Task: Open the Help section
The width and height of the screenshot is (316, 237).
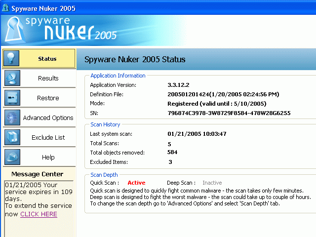Action: (39, 157)
